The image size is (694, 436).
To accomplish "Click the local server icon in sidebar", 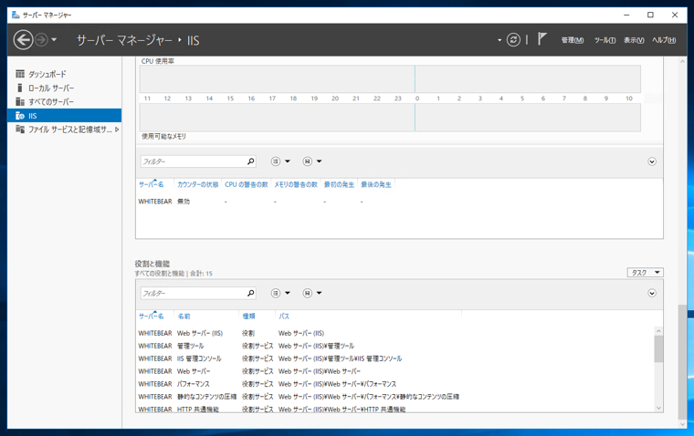I will click(x=19, y=88).
